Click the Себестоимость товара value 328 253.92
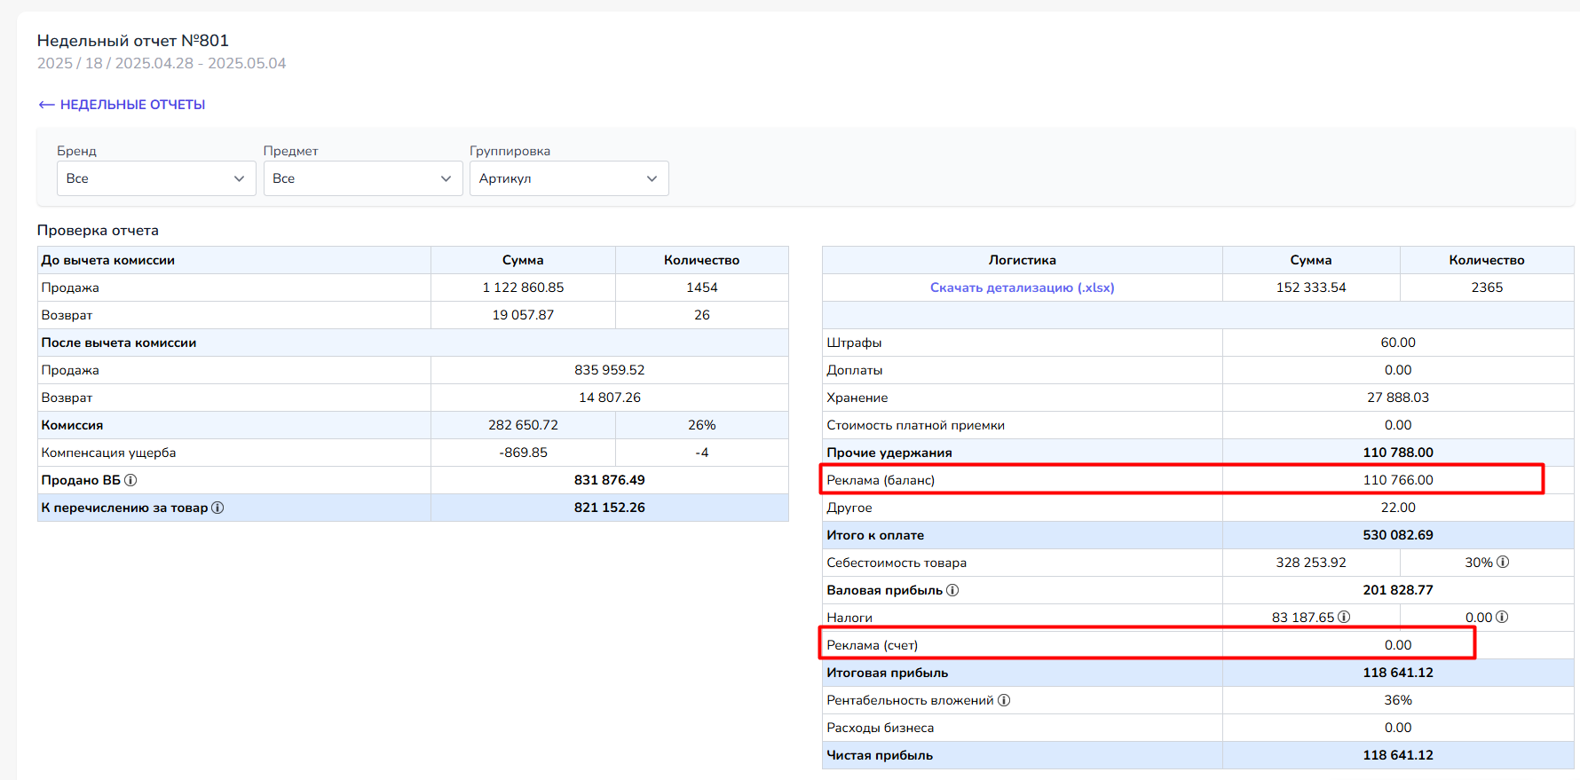The height and width of the screenshot is (780, 1580). (x=1311, y=563)
